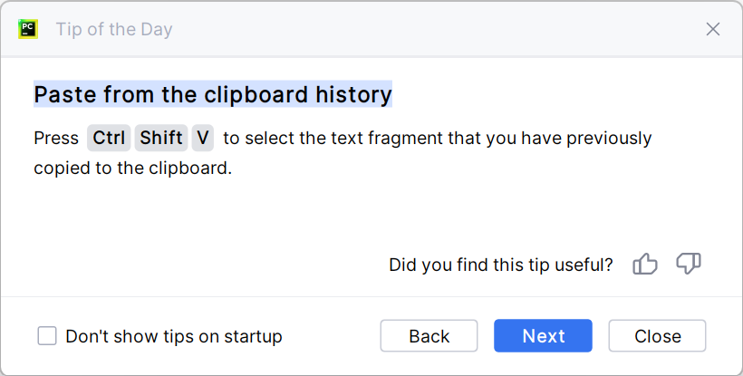This screenshot has height=376, width=743.
Task: Go to the previous tip with Back
Action: tap(429, 336)
